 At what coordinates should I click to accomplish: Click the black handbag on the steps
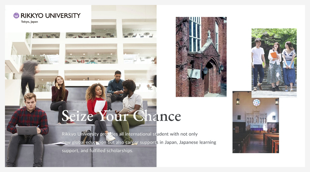(x=86, y=137)
